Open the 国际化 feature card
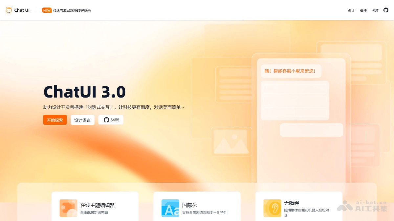The height and width of the screenshot is (221, 394). (x=197, y=208)
